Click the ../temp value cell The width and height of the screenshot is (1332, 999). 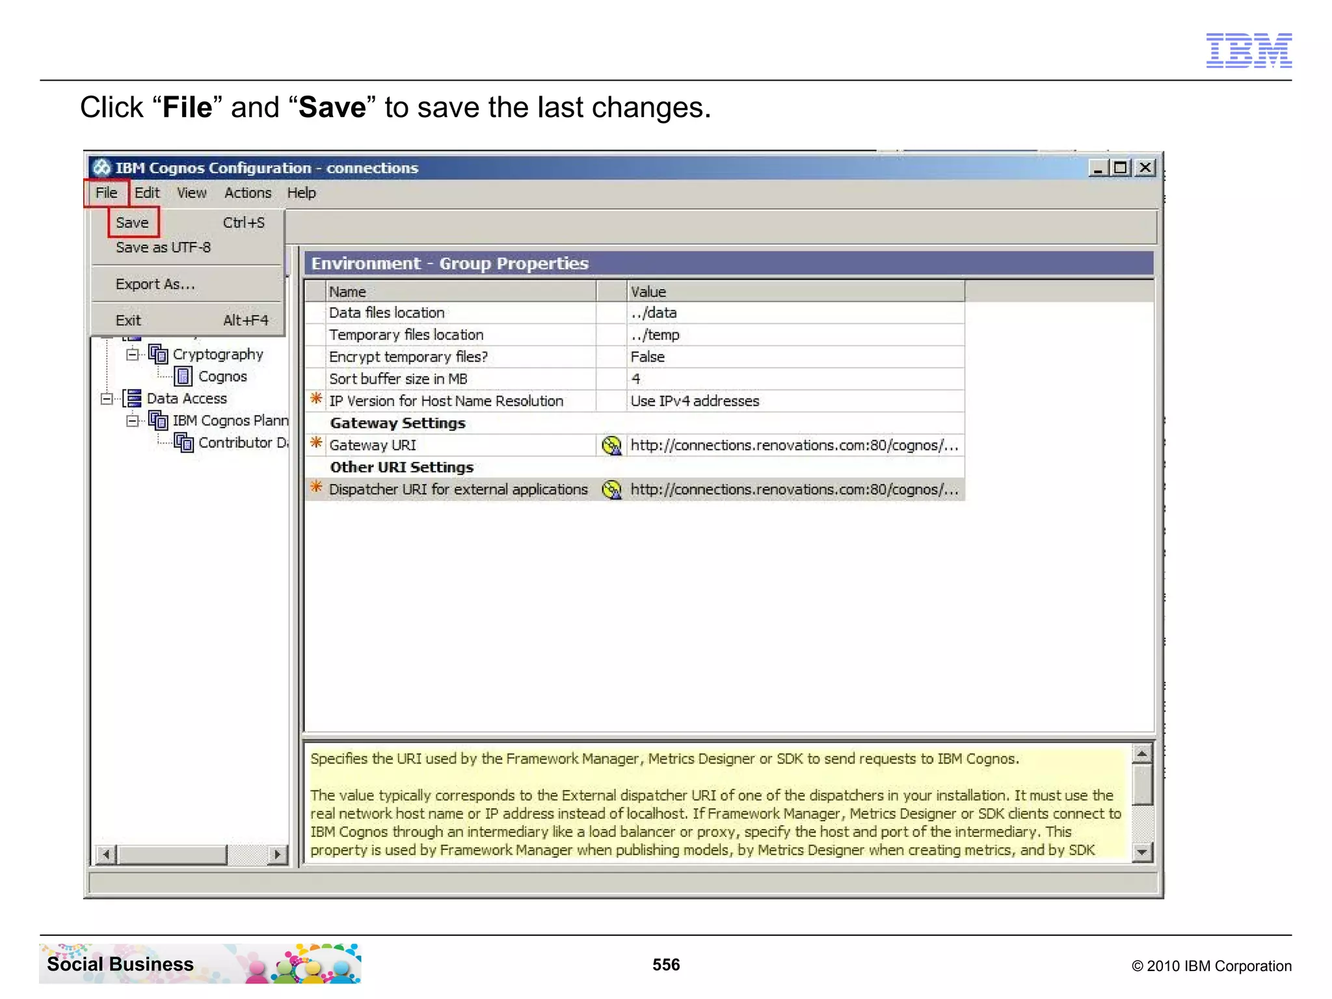[x=795, y=335]
